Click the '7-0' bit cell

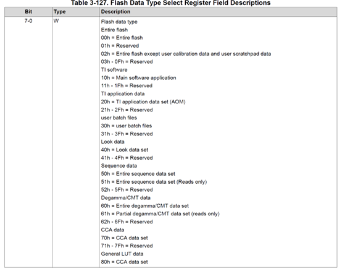coord(28,21)
